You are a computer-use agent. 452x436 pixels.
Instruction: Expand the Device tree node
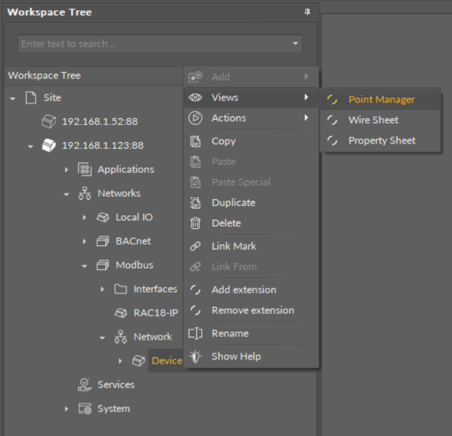tap(120, 361)
